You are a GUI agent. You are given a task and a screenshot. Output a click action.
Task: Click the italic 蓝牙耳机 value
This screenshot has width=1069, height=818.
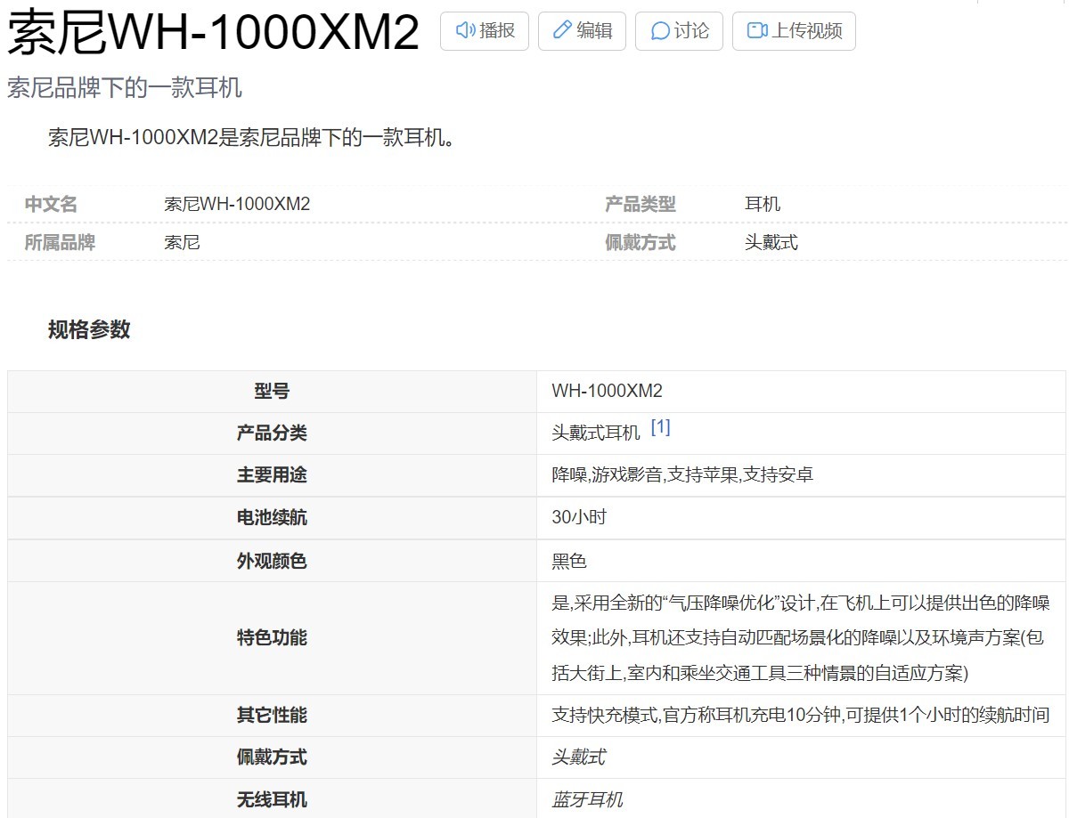pyautogui.click(x=587, y=800)
